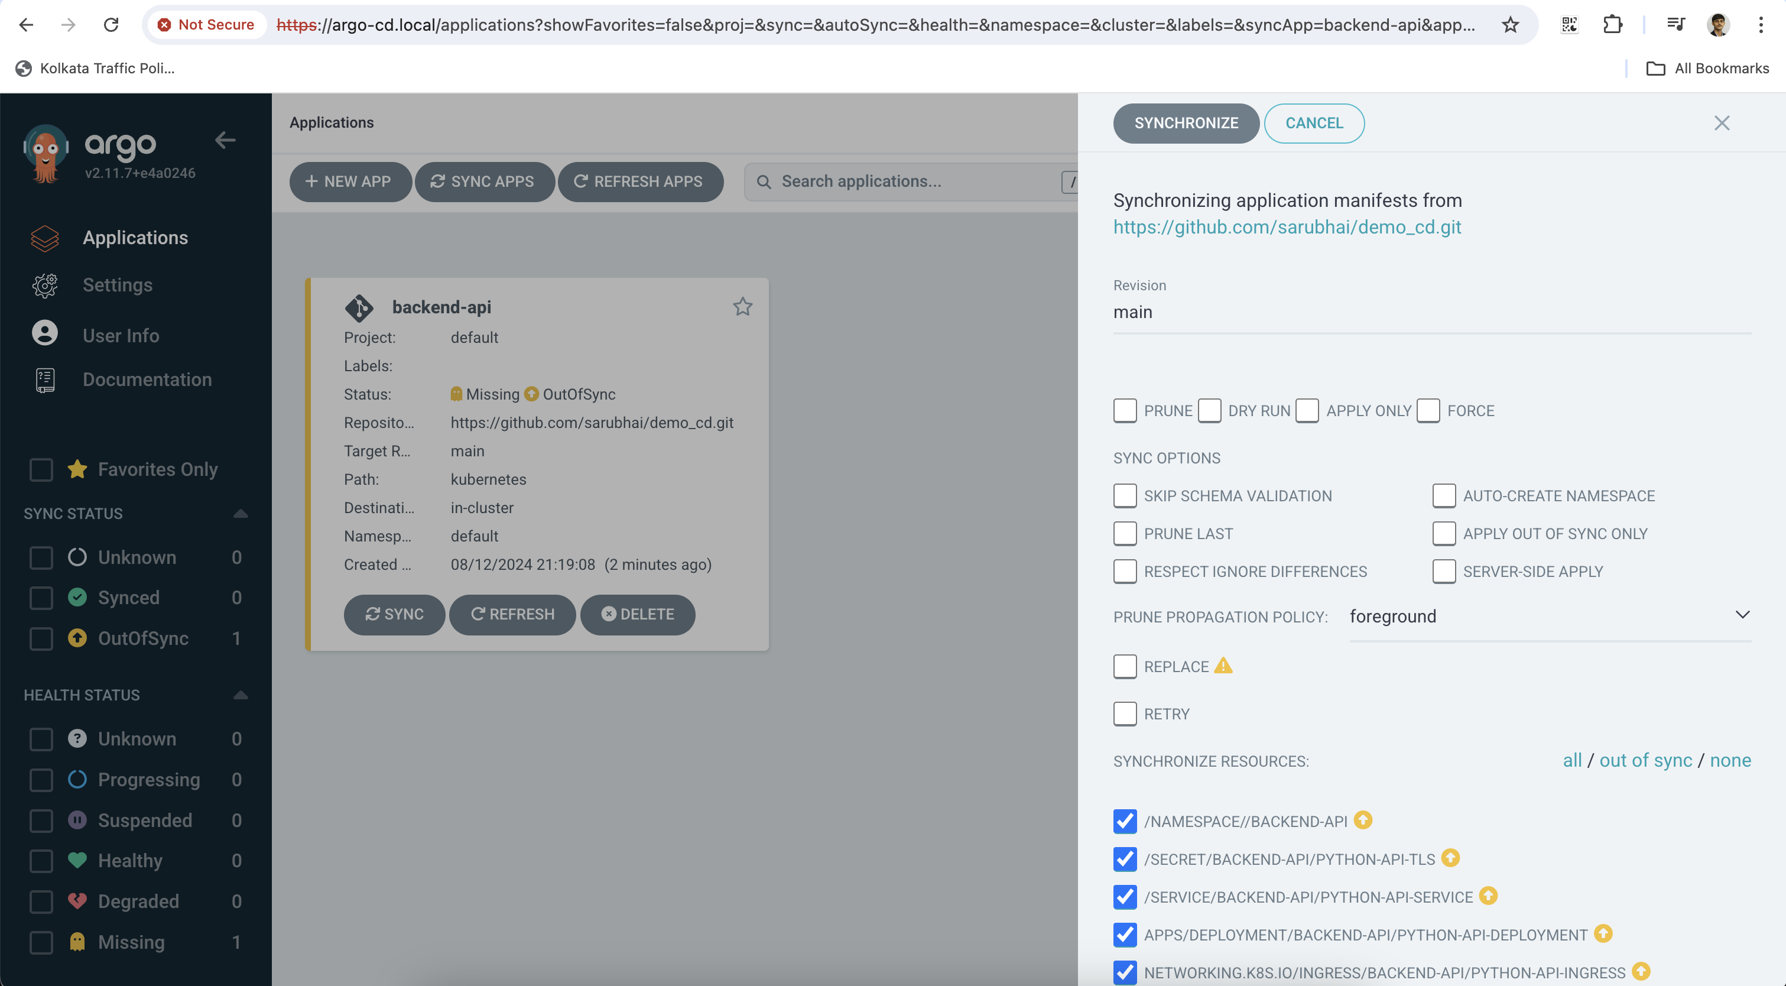This screenshot has width=1786, height=986.
Task: Click the Applications layers icon in sidebar
Action: click(x=45, y=238)
